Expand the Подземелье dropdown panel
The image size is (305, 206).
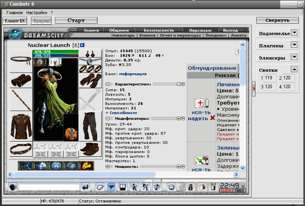[x=294, y=33]
